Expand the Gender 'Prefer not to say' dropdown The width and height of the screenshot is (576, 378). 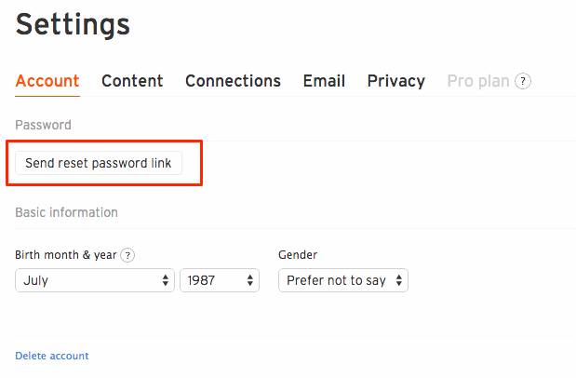[343, 280]
